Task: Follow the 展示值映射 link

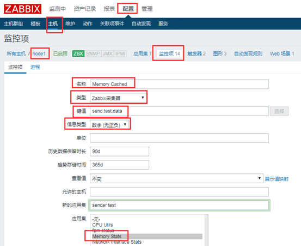Action: pos(277,179)
